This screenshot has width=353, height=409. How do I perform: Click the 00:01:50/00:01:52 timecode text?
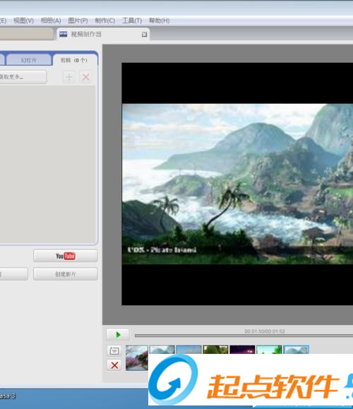tap(265, 331)
